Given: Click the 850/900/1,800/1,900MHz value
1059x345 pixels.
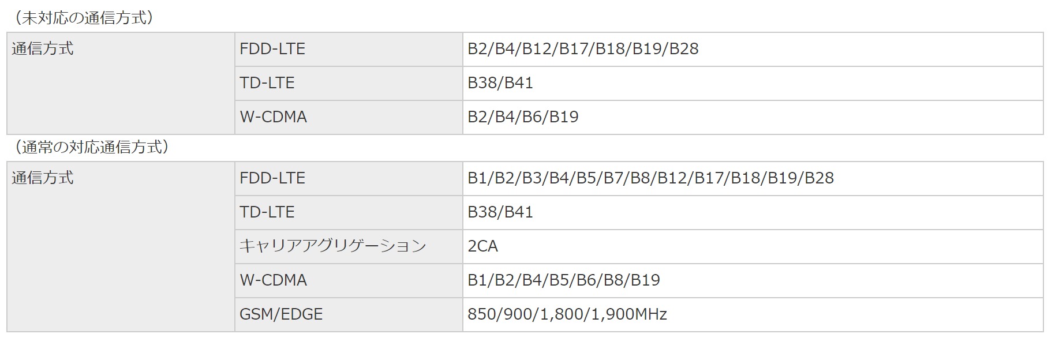Looking at the screenshot, I should 567,314.
